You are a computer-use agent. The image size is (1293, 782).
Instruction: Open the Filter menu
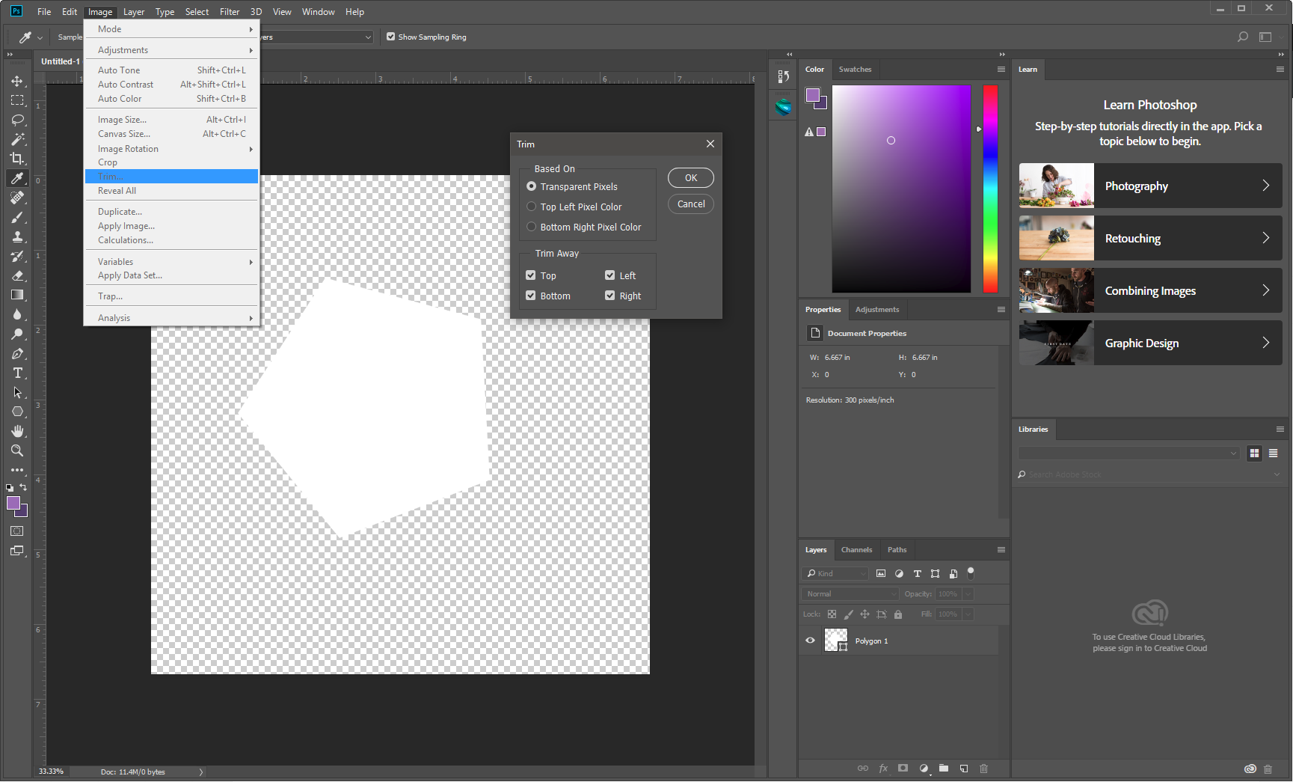click(x=230, y=12)
